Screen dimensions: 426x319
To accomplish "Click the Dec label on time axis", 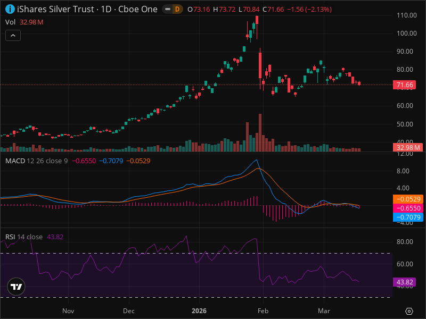I will (x=129, y=311).
